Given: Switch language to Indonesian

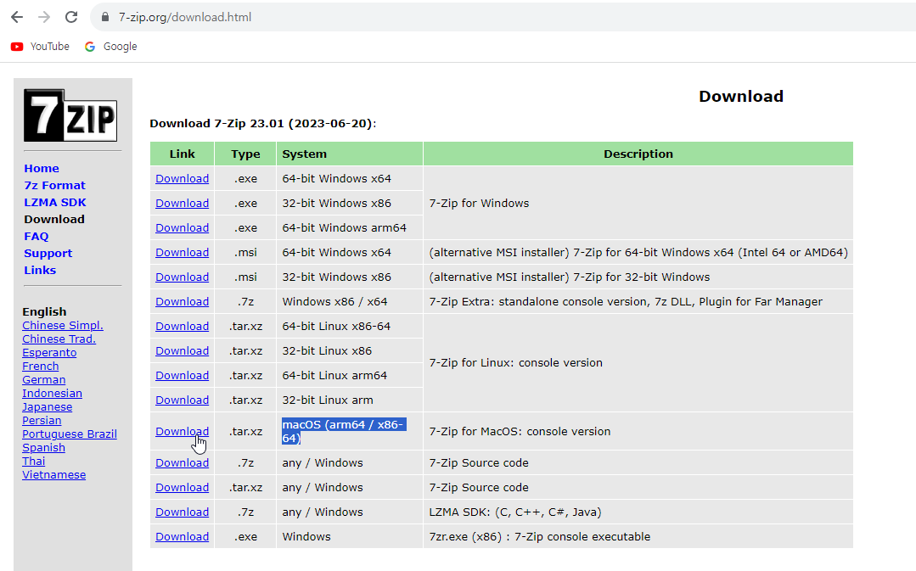Looking at the screenshot, I should 52,393.
